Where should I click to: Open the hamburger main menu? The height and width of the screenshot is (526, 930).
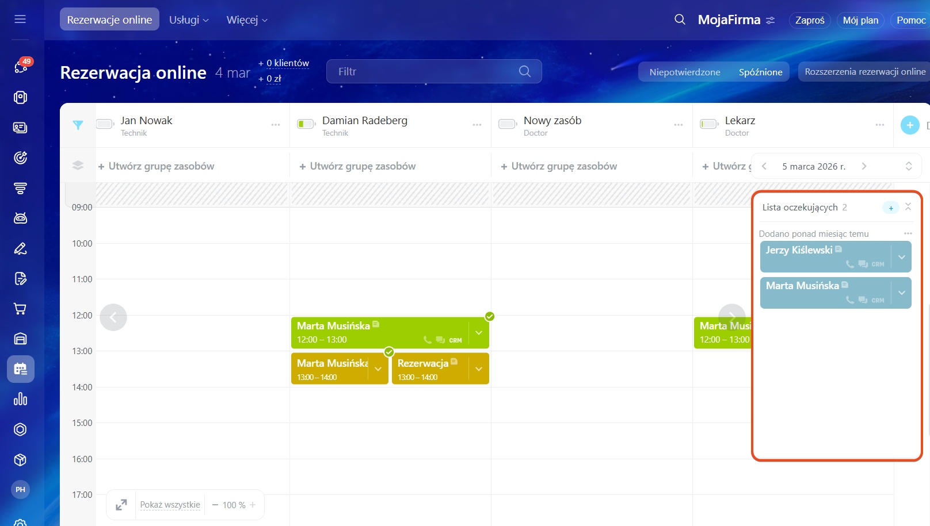pos(20,19)
